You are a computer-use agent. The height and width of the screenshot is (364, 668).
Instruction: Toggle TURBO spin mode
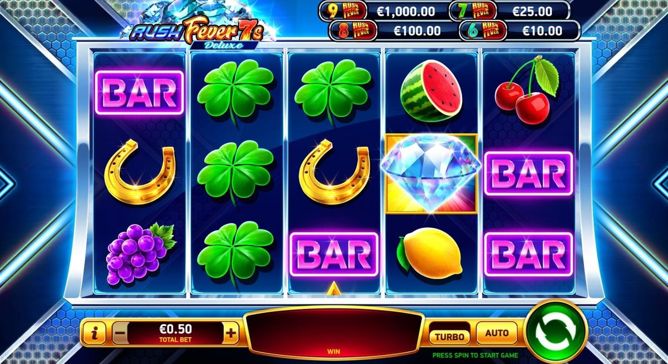(x=449, y=336)
